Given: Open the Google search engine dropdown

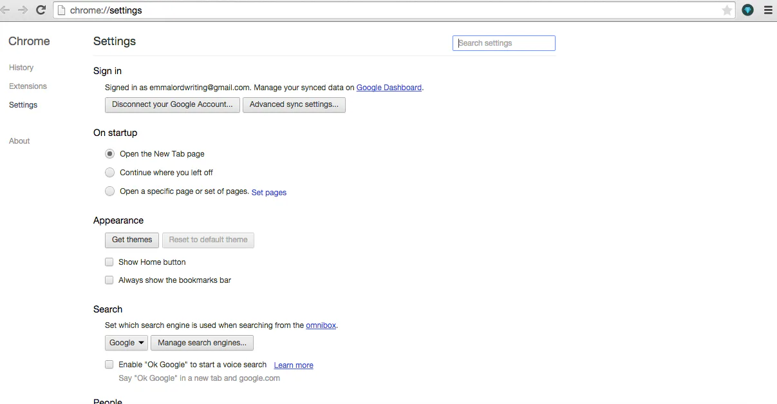Looking at the screenshot, I should 126,342.
